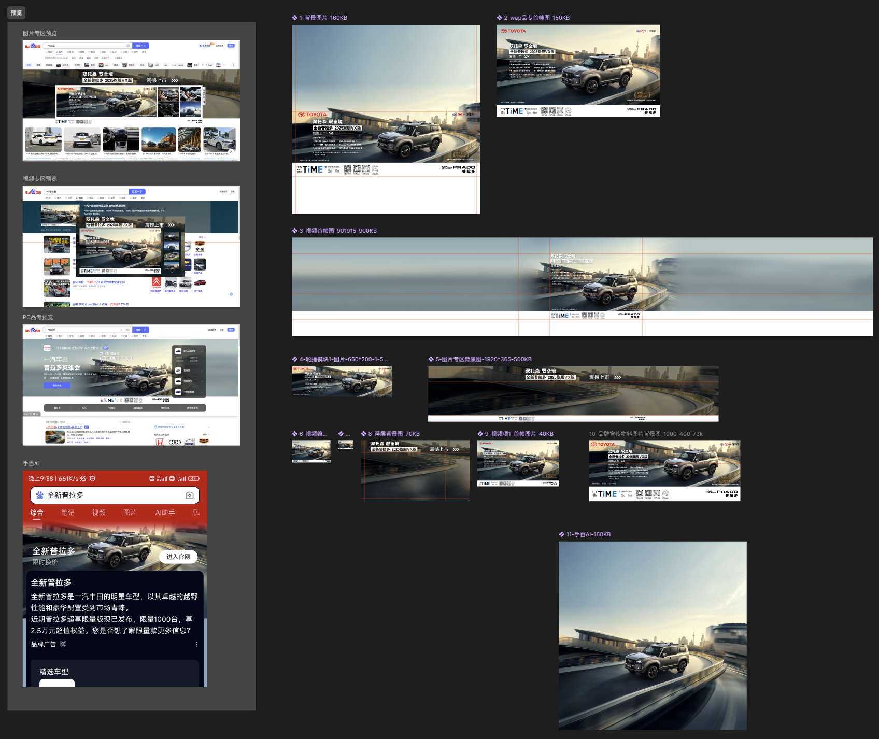This screenshot has width=879, height=739.
Task: Select frame label 8-浮层背景图-70KB
Action: (x=394, y=434)
